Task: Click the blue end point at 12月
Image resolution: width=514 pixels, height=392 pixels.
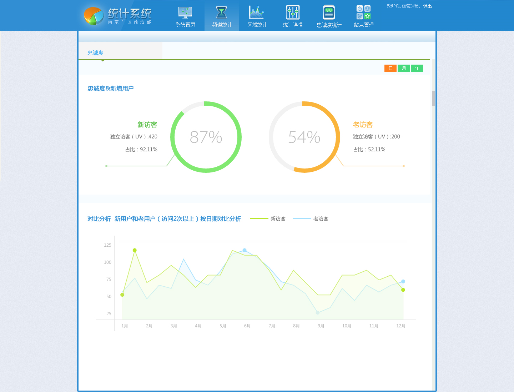Action: pos(403,281)
